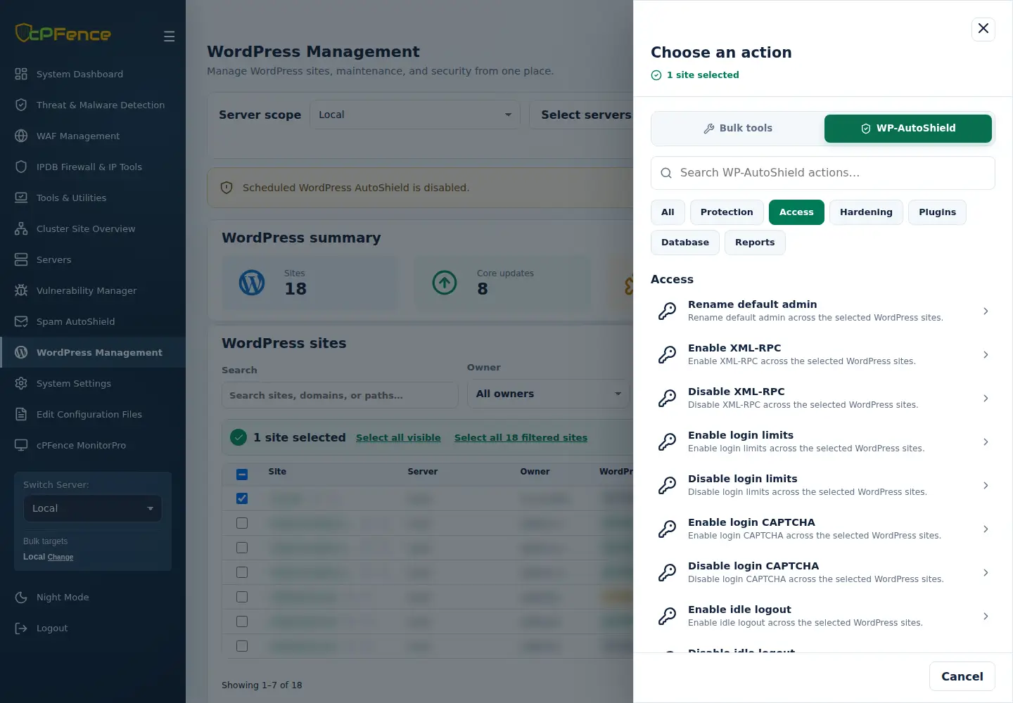The image size is (1013, 703).
Task: Click the Cancel button
Action: tap(962, 676)
